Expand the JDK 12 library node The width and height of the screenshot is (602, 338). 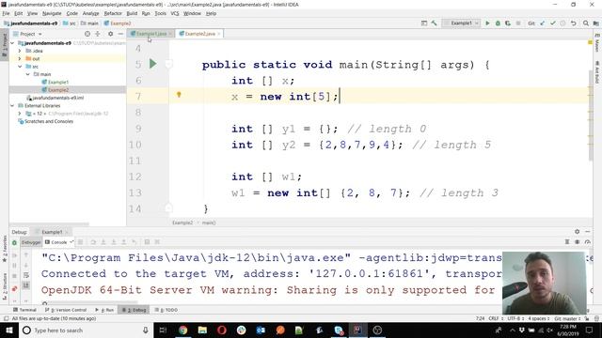20,114
